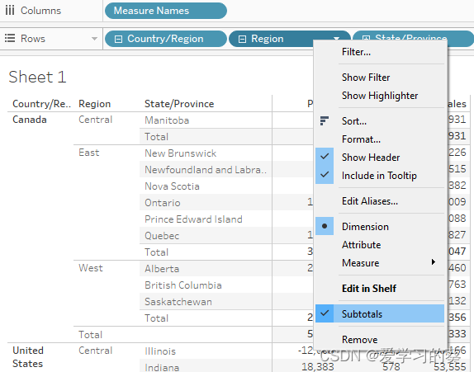Select the Canada row header
The image size is (474, 372).
pos(30,120)
